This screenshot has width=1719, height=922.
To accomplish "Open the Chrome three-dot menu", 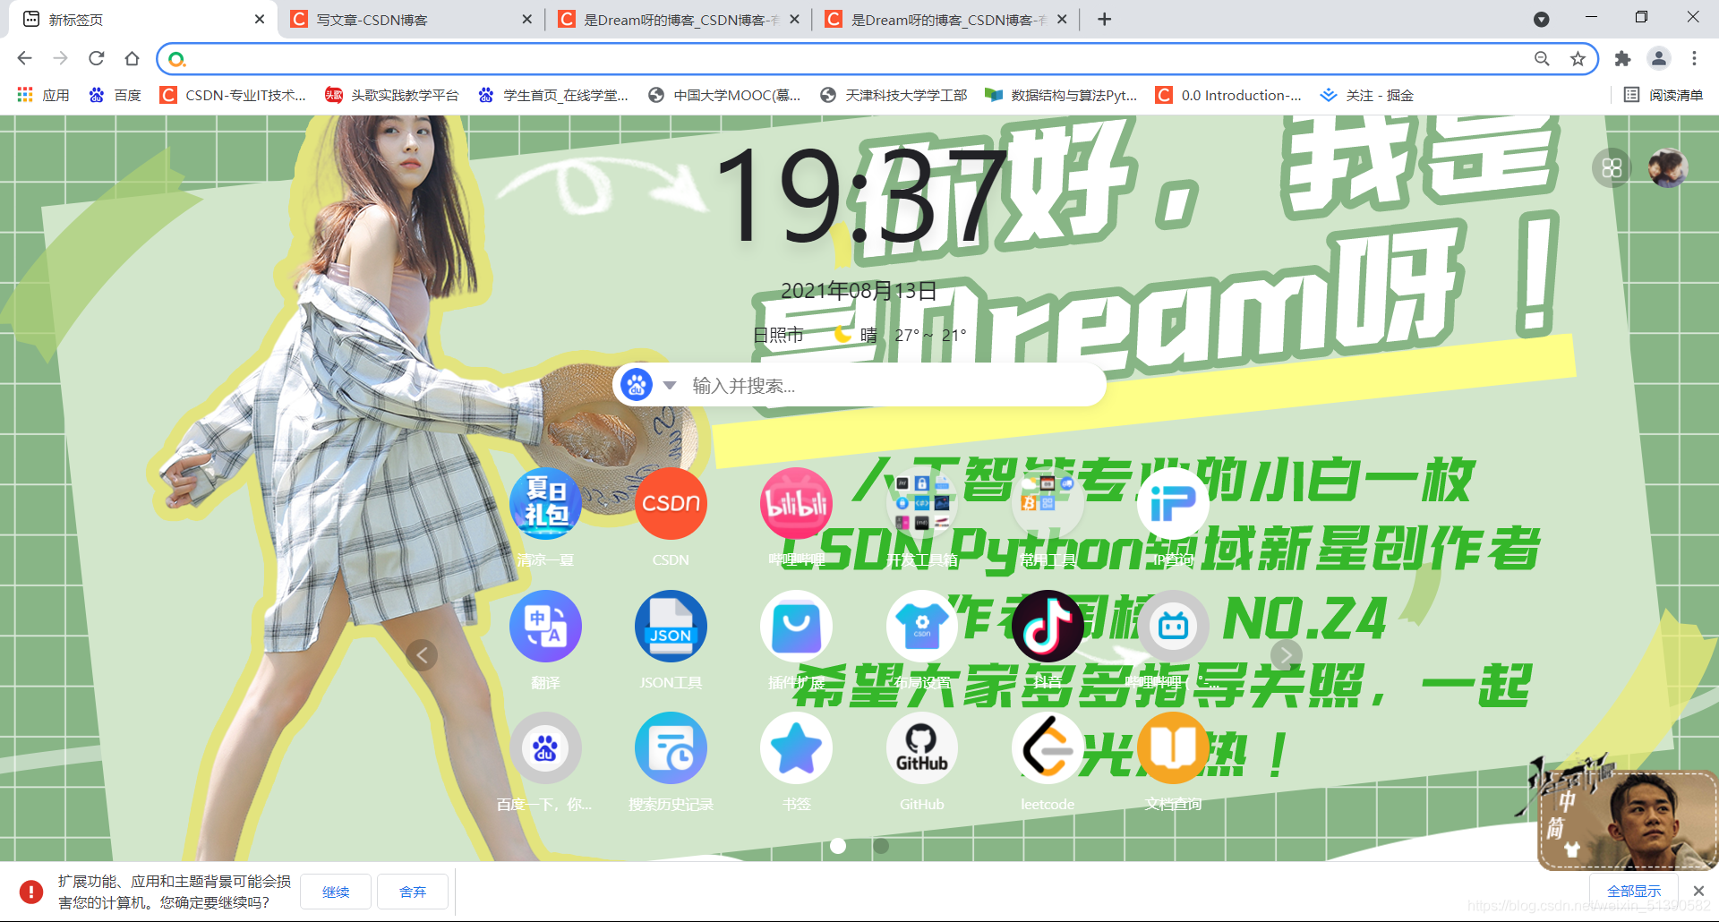I will click(x=1694, y=59).
